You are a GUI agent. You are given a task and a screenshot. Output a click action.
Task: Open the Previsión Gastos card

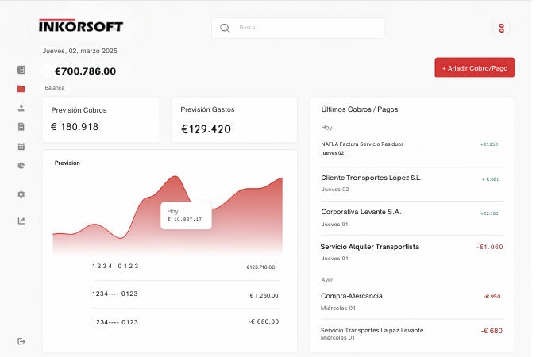click(233, 120)
